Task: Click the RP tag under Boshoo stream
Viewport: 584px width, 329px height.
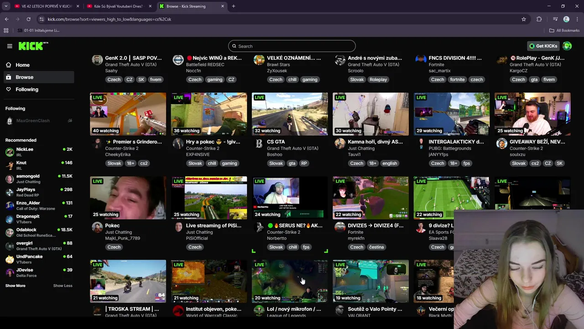Action: (x=304, y=163)
